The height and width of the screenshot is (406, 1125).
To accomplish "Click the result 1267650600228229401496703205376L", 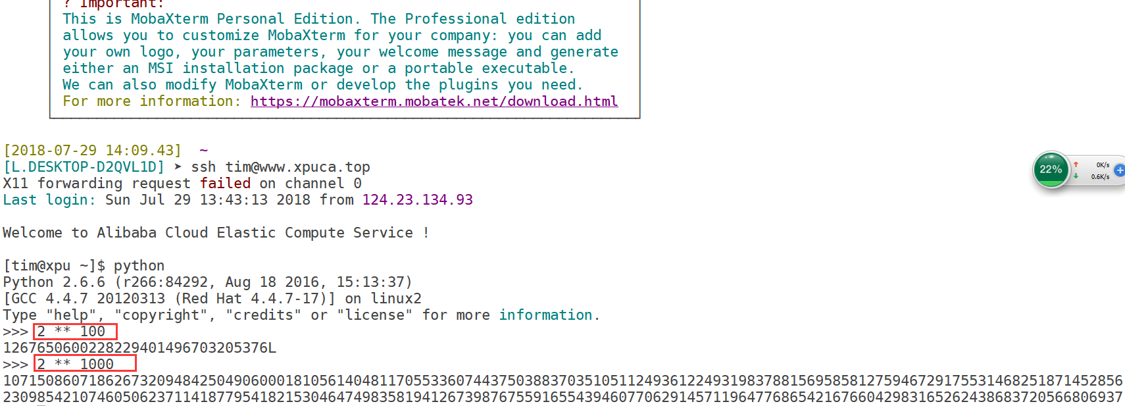I will point(139,348).
